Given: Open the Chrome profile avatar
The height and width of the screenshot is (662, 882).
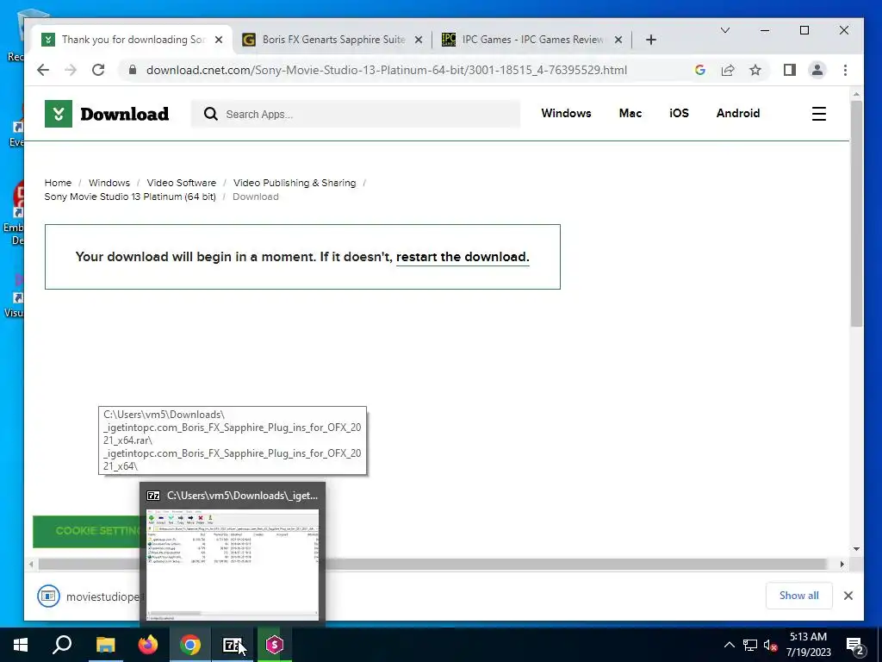Looking at the screenshot, I should point(817,70).
